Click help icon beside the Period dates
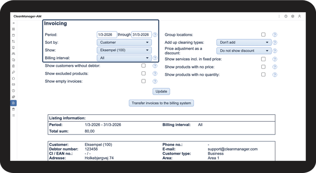316x173 pixels. [155, 35]
